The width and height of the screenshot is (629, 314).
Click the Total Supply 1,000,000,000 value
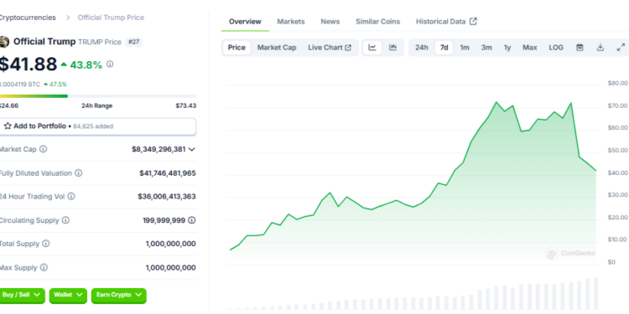click(170, 244)
